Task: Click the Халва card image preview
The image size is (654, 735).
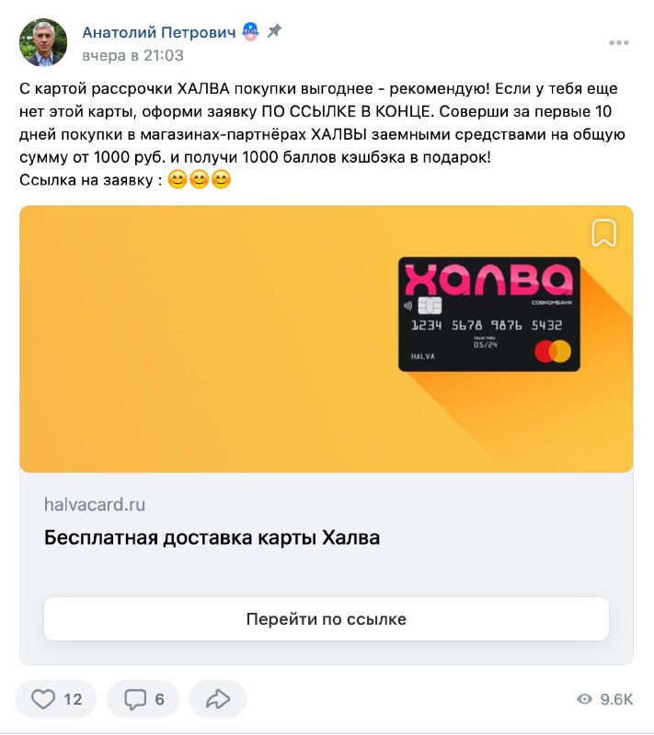Action: [488, 314]
